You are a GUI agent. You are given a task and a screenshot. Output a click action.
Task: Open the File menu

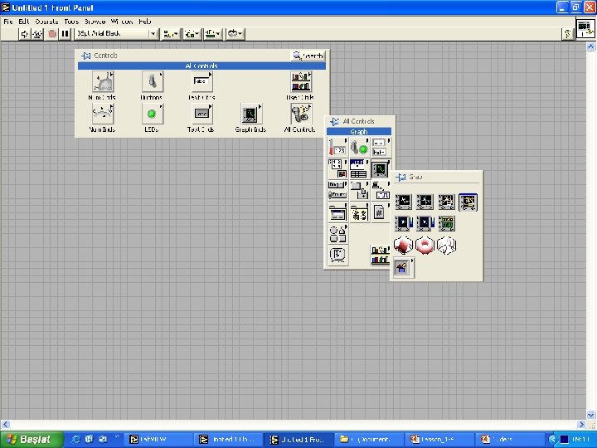point(8,22)
